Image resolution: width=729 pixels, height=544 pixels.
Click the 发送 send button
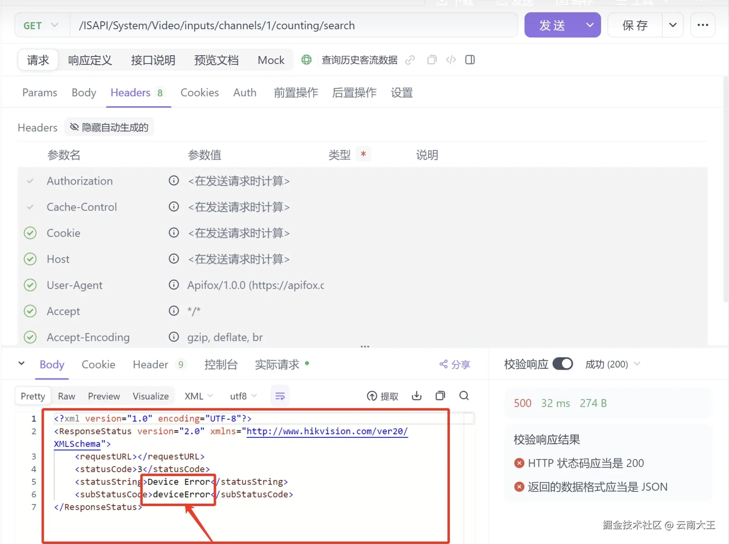point(553,25)
